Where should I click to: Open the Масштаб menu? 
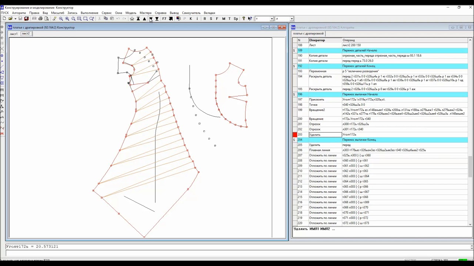(x=57, y=13)
